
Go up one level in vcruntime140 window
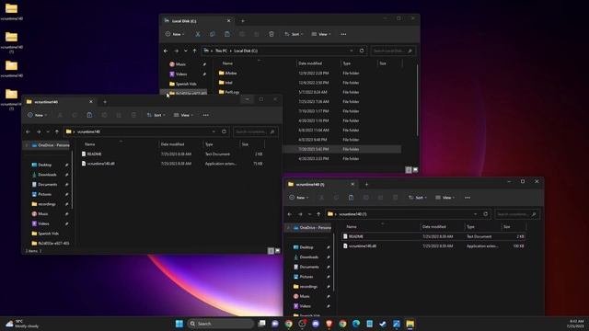(x=57, y=131)
